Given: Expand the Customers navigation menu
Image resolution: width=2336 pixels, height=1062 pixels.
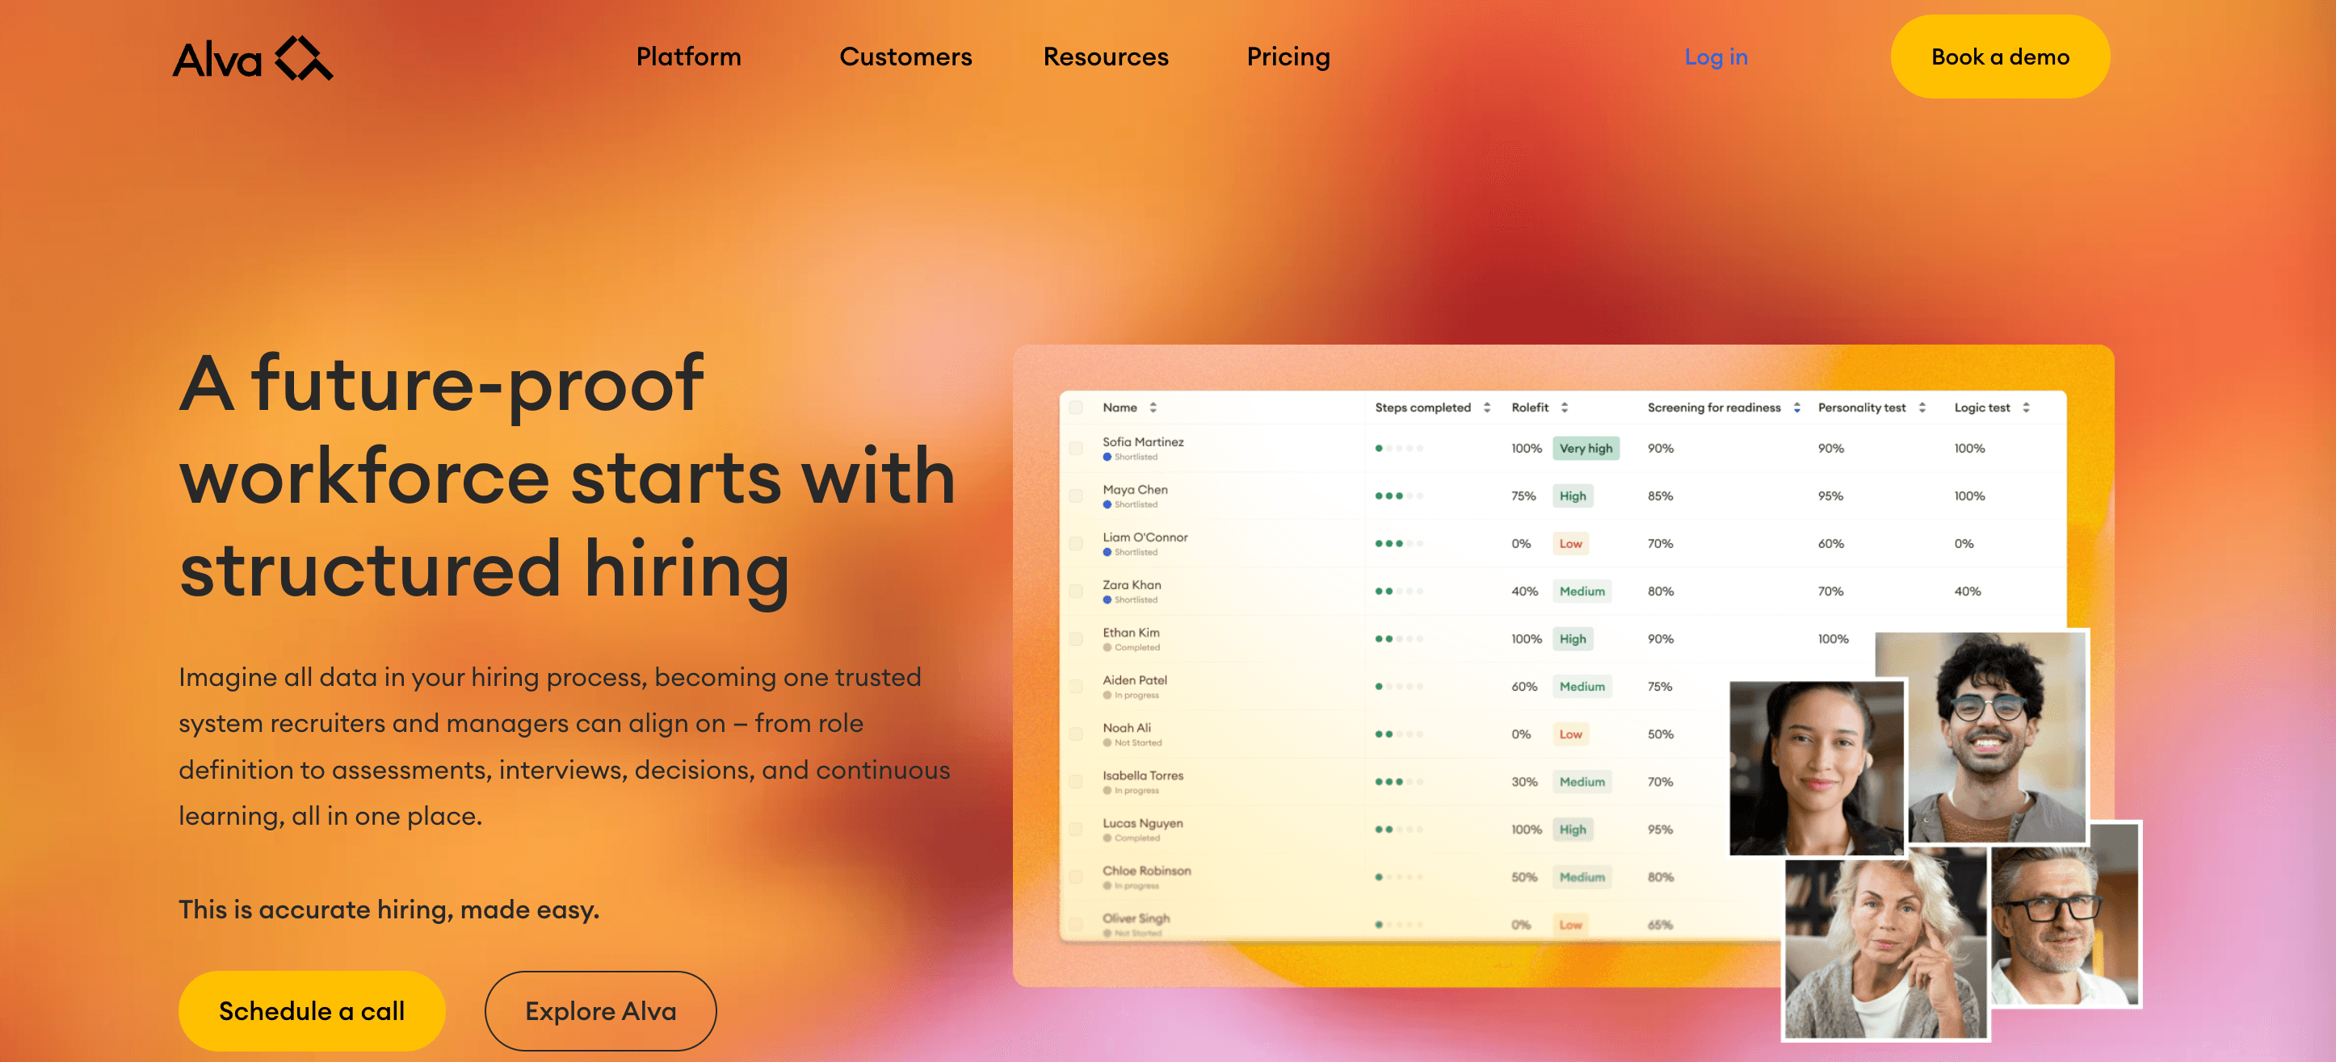Looking at the screenshot, I should click(x=905, y=57).
